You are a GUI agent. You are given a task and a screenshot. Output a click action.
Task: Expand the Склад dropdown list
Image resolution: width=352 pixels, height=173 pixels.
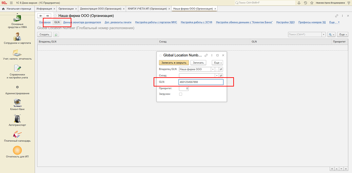tap(216, 75)
